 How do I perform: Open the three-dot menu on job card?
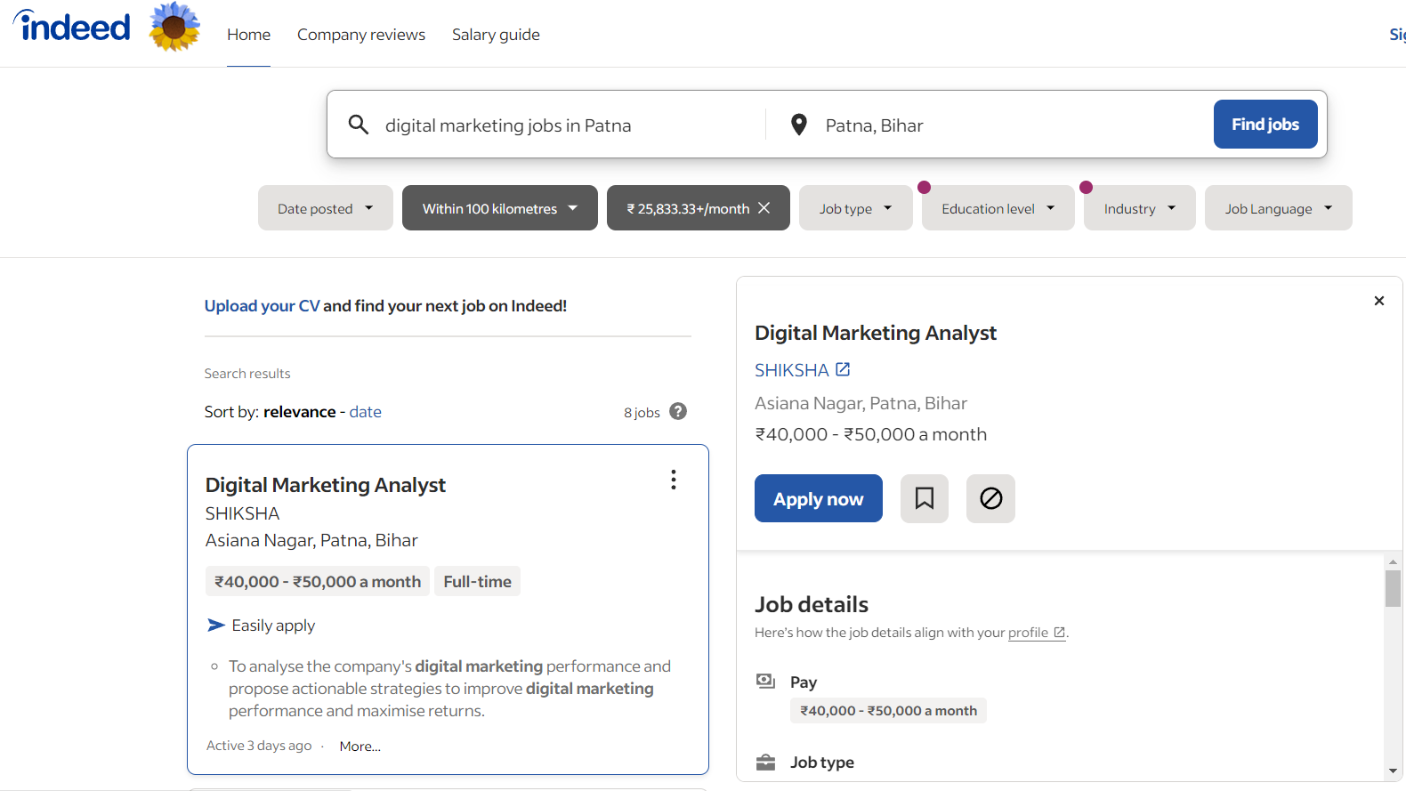point(674,480)
